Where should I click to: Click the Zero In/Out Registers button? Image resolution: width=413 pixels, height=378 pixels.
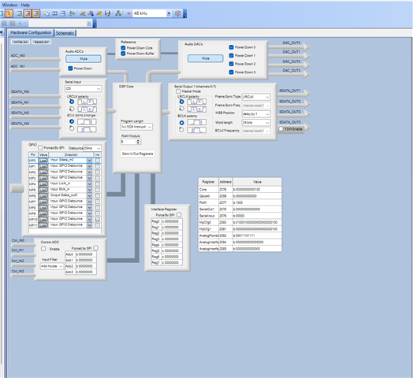pos(137,154)
